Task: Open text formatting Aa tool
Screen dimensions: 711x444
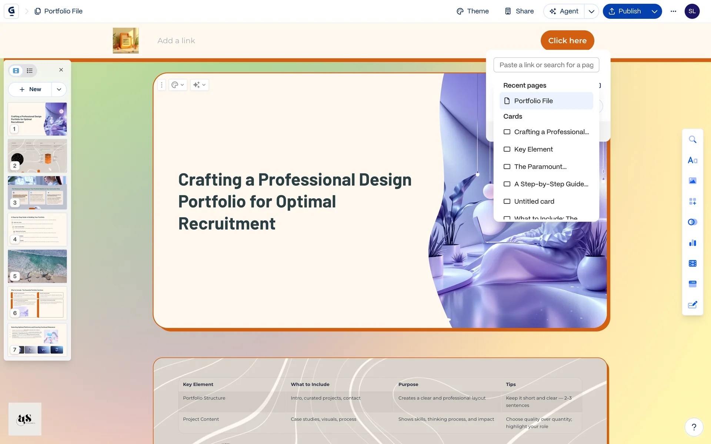Action: point(692,160)
